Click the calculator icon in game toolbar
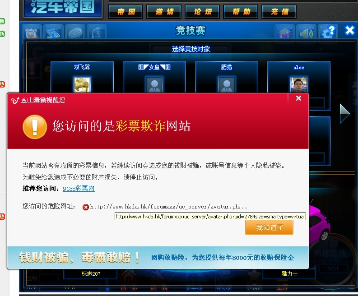The image size is (358, 296). click(x=53, y=33)
